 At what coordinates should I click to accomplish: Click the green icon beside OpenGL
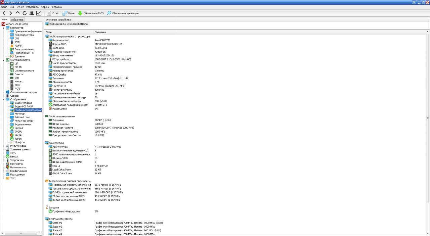point(12,128)
